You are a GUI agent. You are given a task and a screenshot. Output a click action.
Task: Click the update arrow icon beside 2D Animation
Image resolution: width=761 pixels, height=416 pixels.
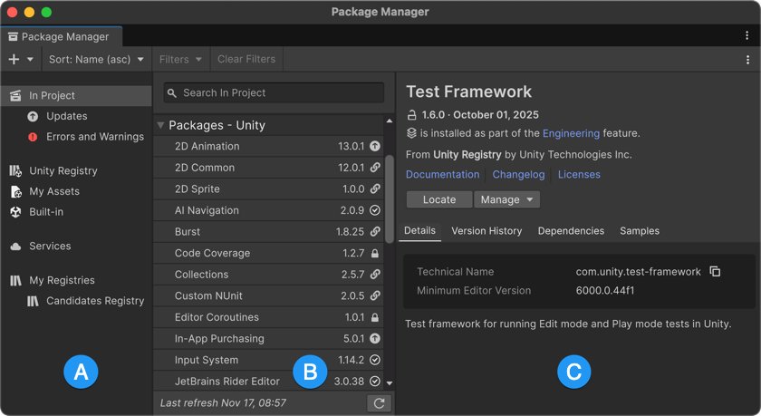[374, 146]
